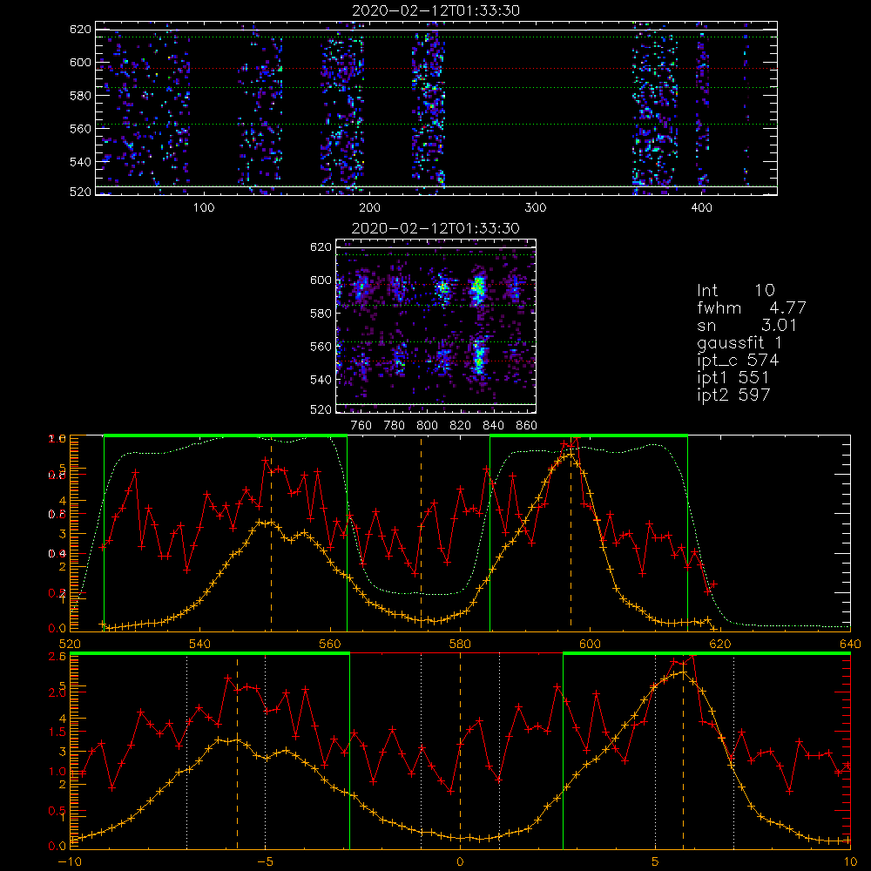This screenshot has height=871, width=871.
Task: Click x-axis tick 600 of the profile plot
Action: pyautogui.click(x=590, y=644)
